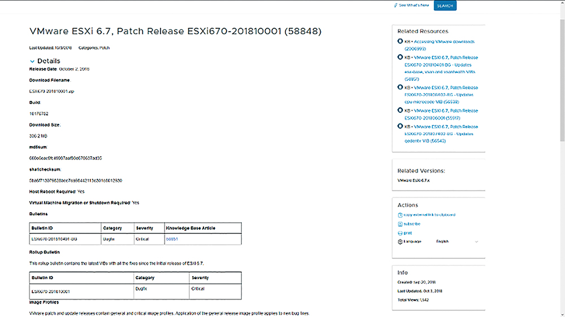Click the Release Date October 2, 2018 line
This screenshot has width=565, height=317.
pos(59,69)
